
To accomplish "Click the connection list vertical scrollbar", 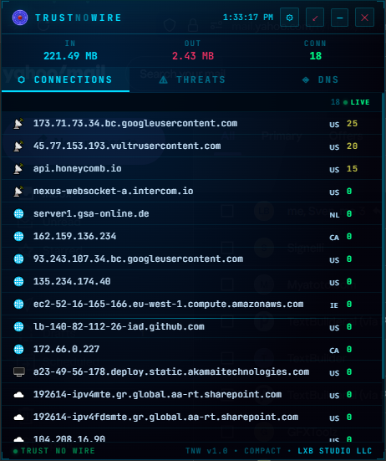I will point(383,235).
